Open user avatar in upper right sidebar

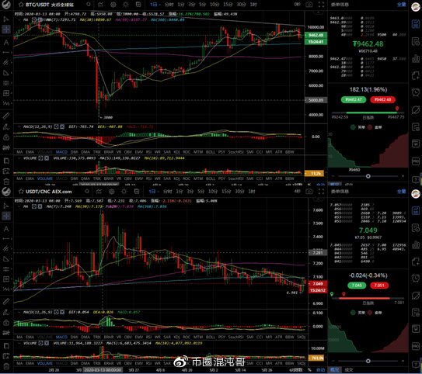click(x=416, y=7)
